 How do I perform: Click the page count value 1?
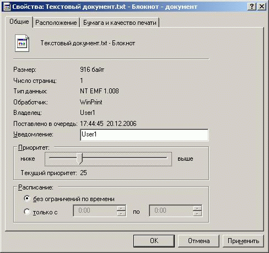pos(82,81)
